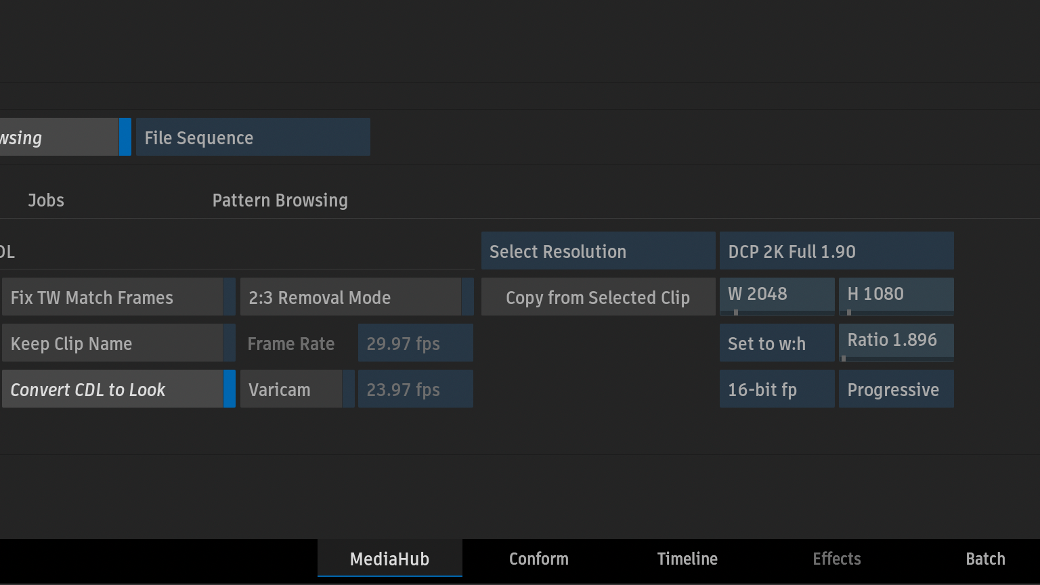Open the Jobs tab
The height and width of the screenshot is (585, 1040).
coord(46,200)
